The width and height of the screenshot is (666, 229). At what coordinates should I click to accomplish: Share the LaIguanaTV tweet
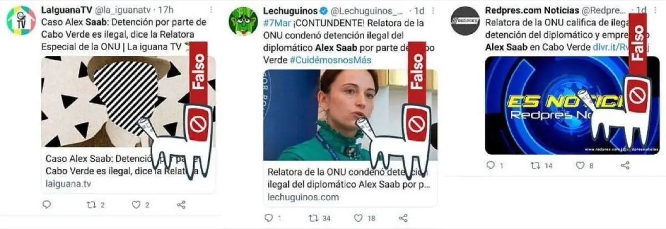point(181,204)
